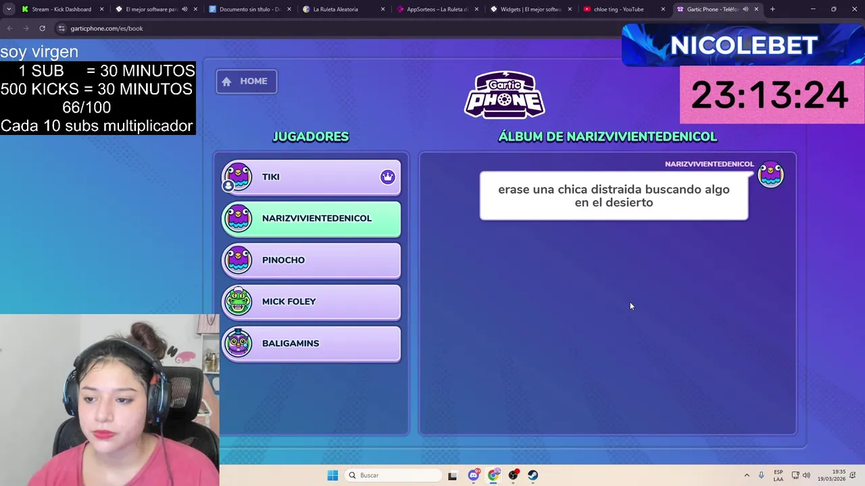865x486 pixels.
Task: Select player BALIGAMINS in the players list
Action: [312, 343]
